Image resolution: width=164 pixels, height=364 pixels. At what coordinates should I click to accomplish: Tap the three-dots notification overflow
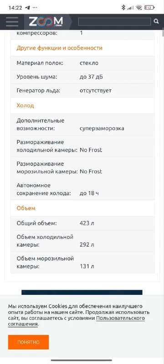click(x=35, y=8)
